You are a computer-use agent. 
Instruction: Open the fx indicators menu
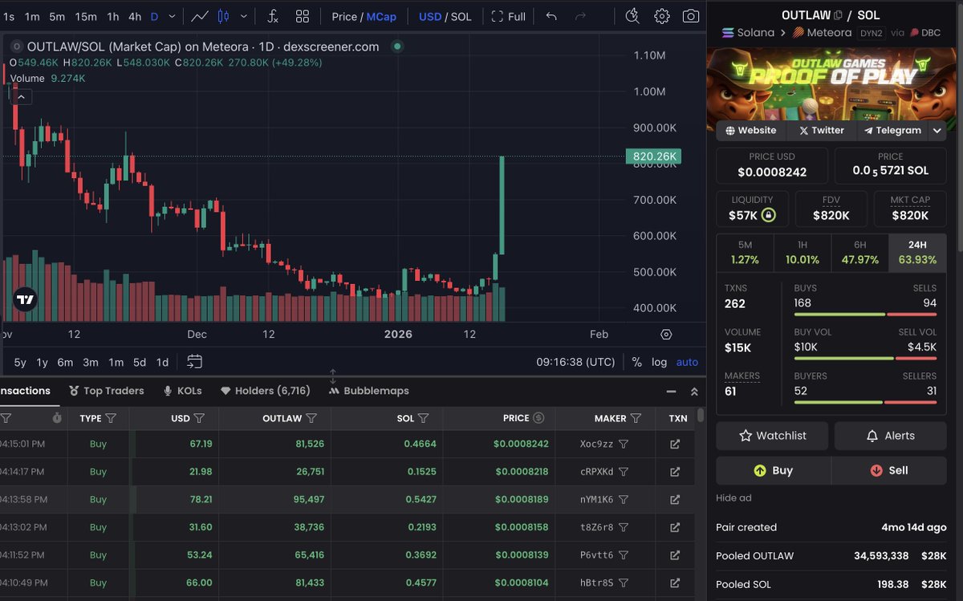click(x=273, y=16)
